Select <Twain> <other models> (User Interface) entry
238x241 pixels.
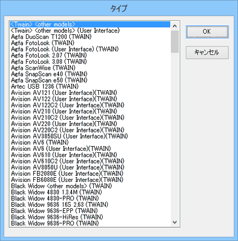(90, 31)
